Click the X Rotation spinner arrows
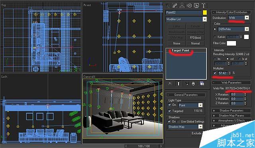The image size is (255, 148). point(245,95)
